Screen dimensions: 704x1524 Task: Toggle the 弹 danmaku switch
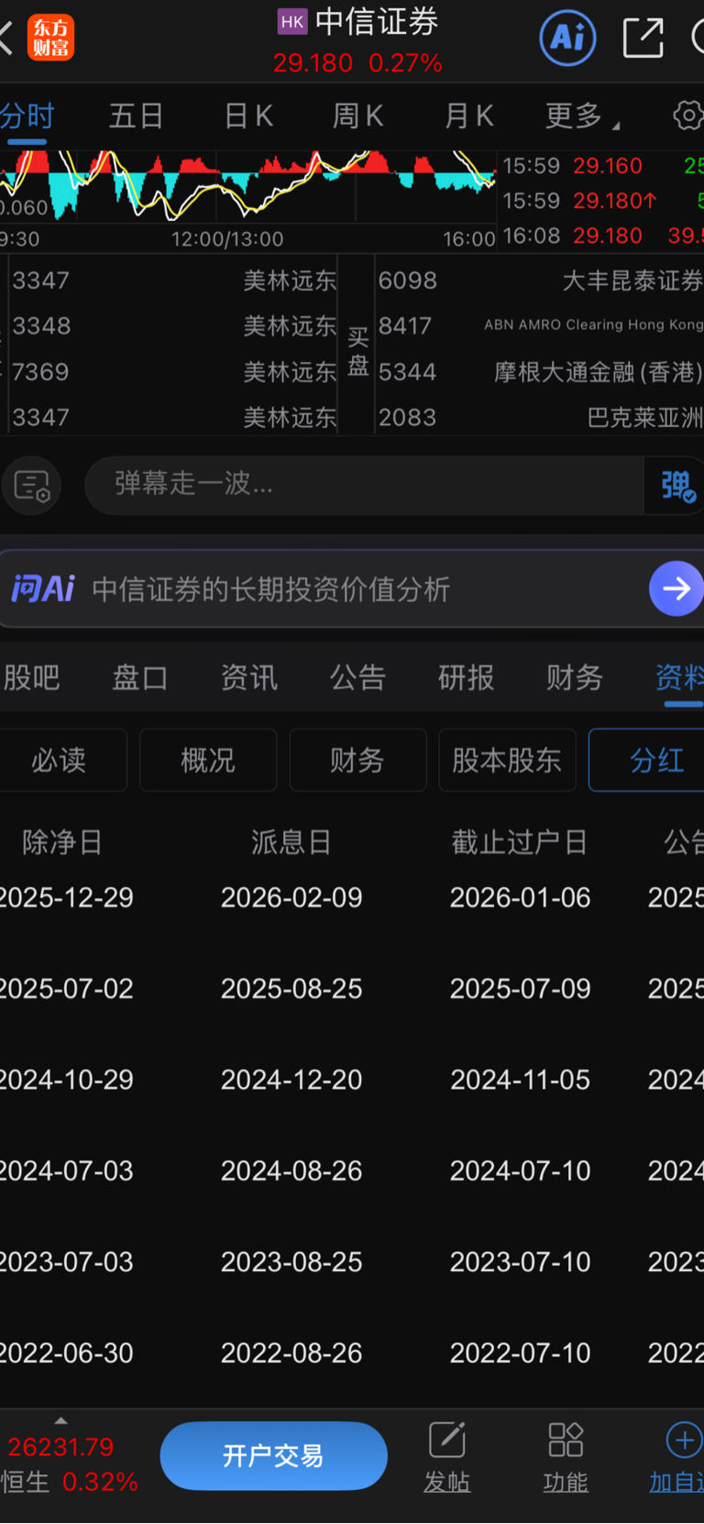coord(677,486)
